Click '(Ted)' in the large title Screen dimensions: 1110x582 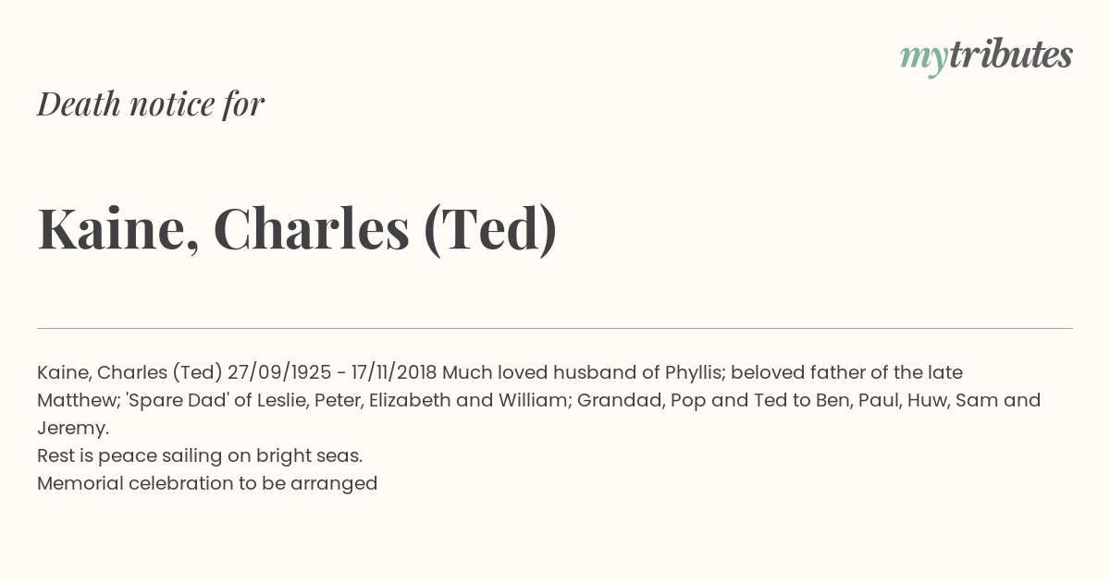[490, 229]
